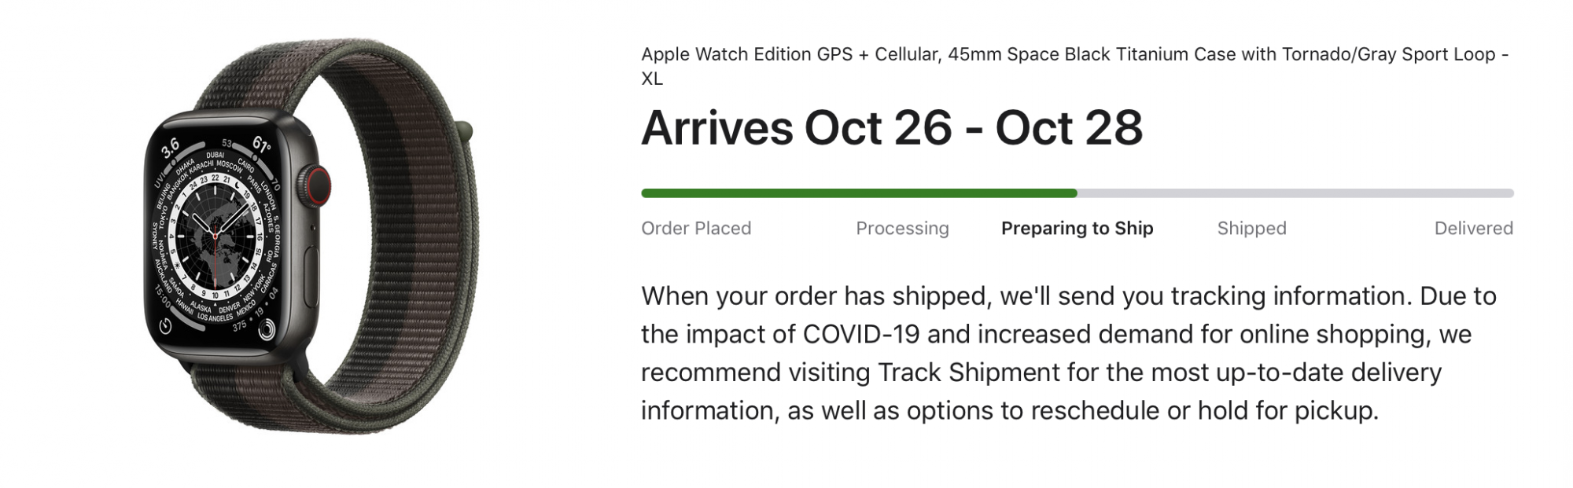Click the world map in the watch face center
The width and height of the screenshot is (1573, 488).
[x=216, y=233]
